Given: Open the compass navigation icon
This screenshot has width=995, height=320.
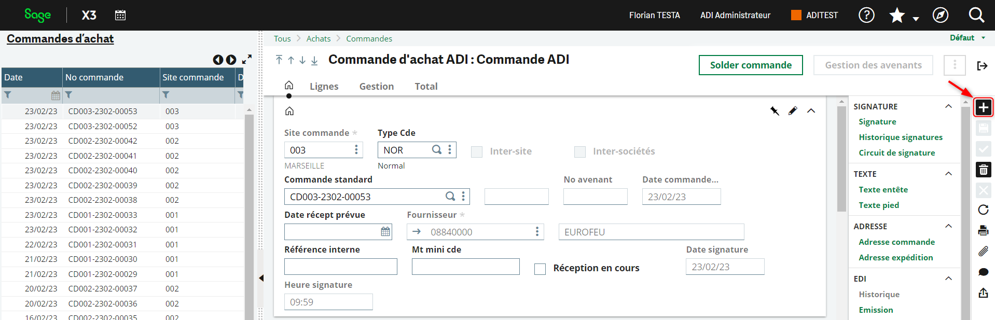Looking at the screenshot, I should (x=940, y=15).
